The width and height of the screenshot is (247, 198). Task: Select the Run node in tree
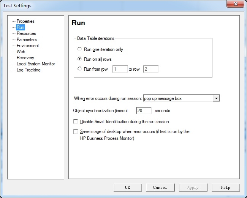tap(21, 27)
